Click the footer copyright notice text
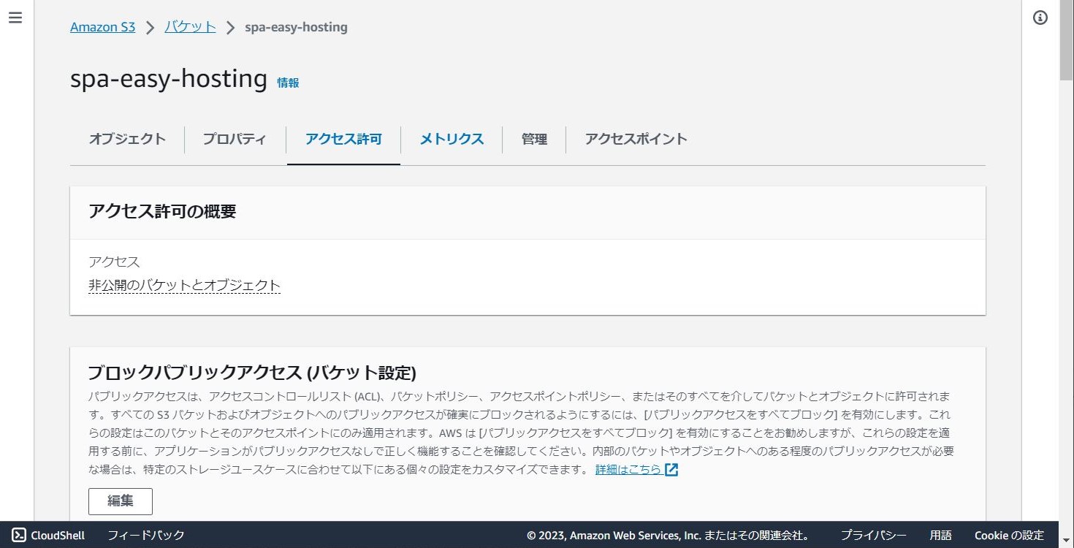1074x548 pixels. tap(667, 535)
